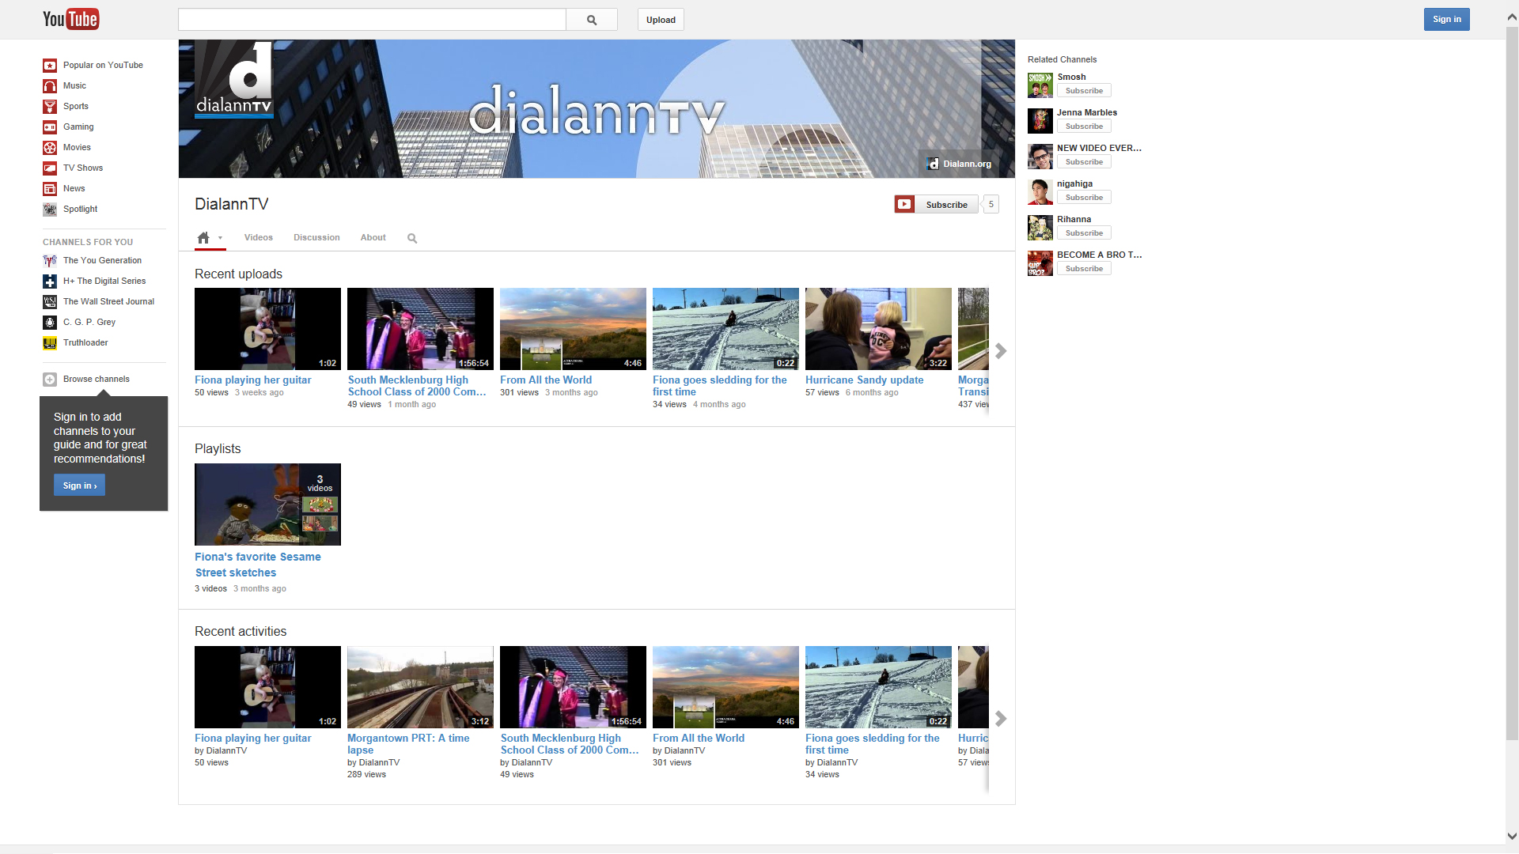The height and width of the screenshot is (854, 1519).
Task: Open NEW VIDEO EVER channel avatar
Action: 1040,156
